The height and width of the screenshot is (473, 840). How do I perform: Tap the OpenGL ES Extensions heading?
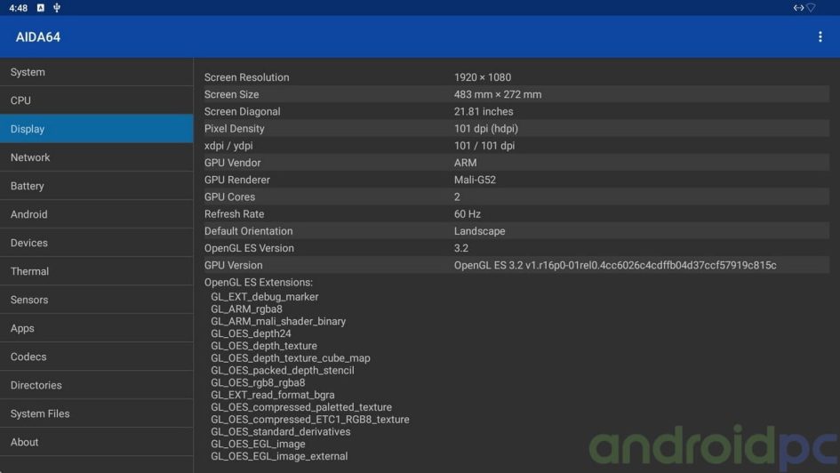[258, 283]
